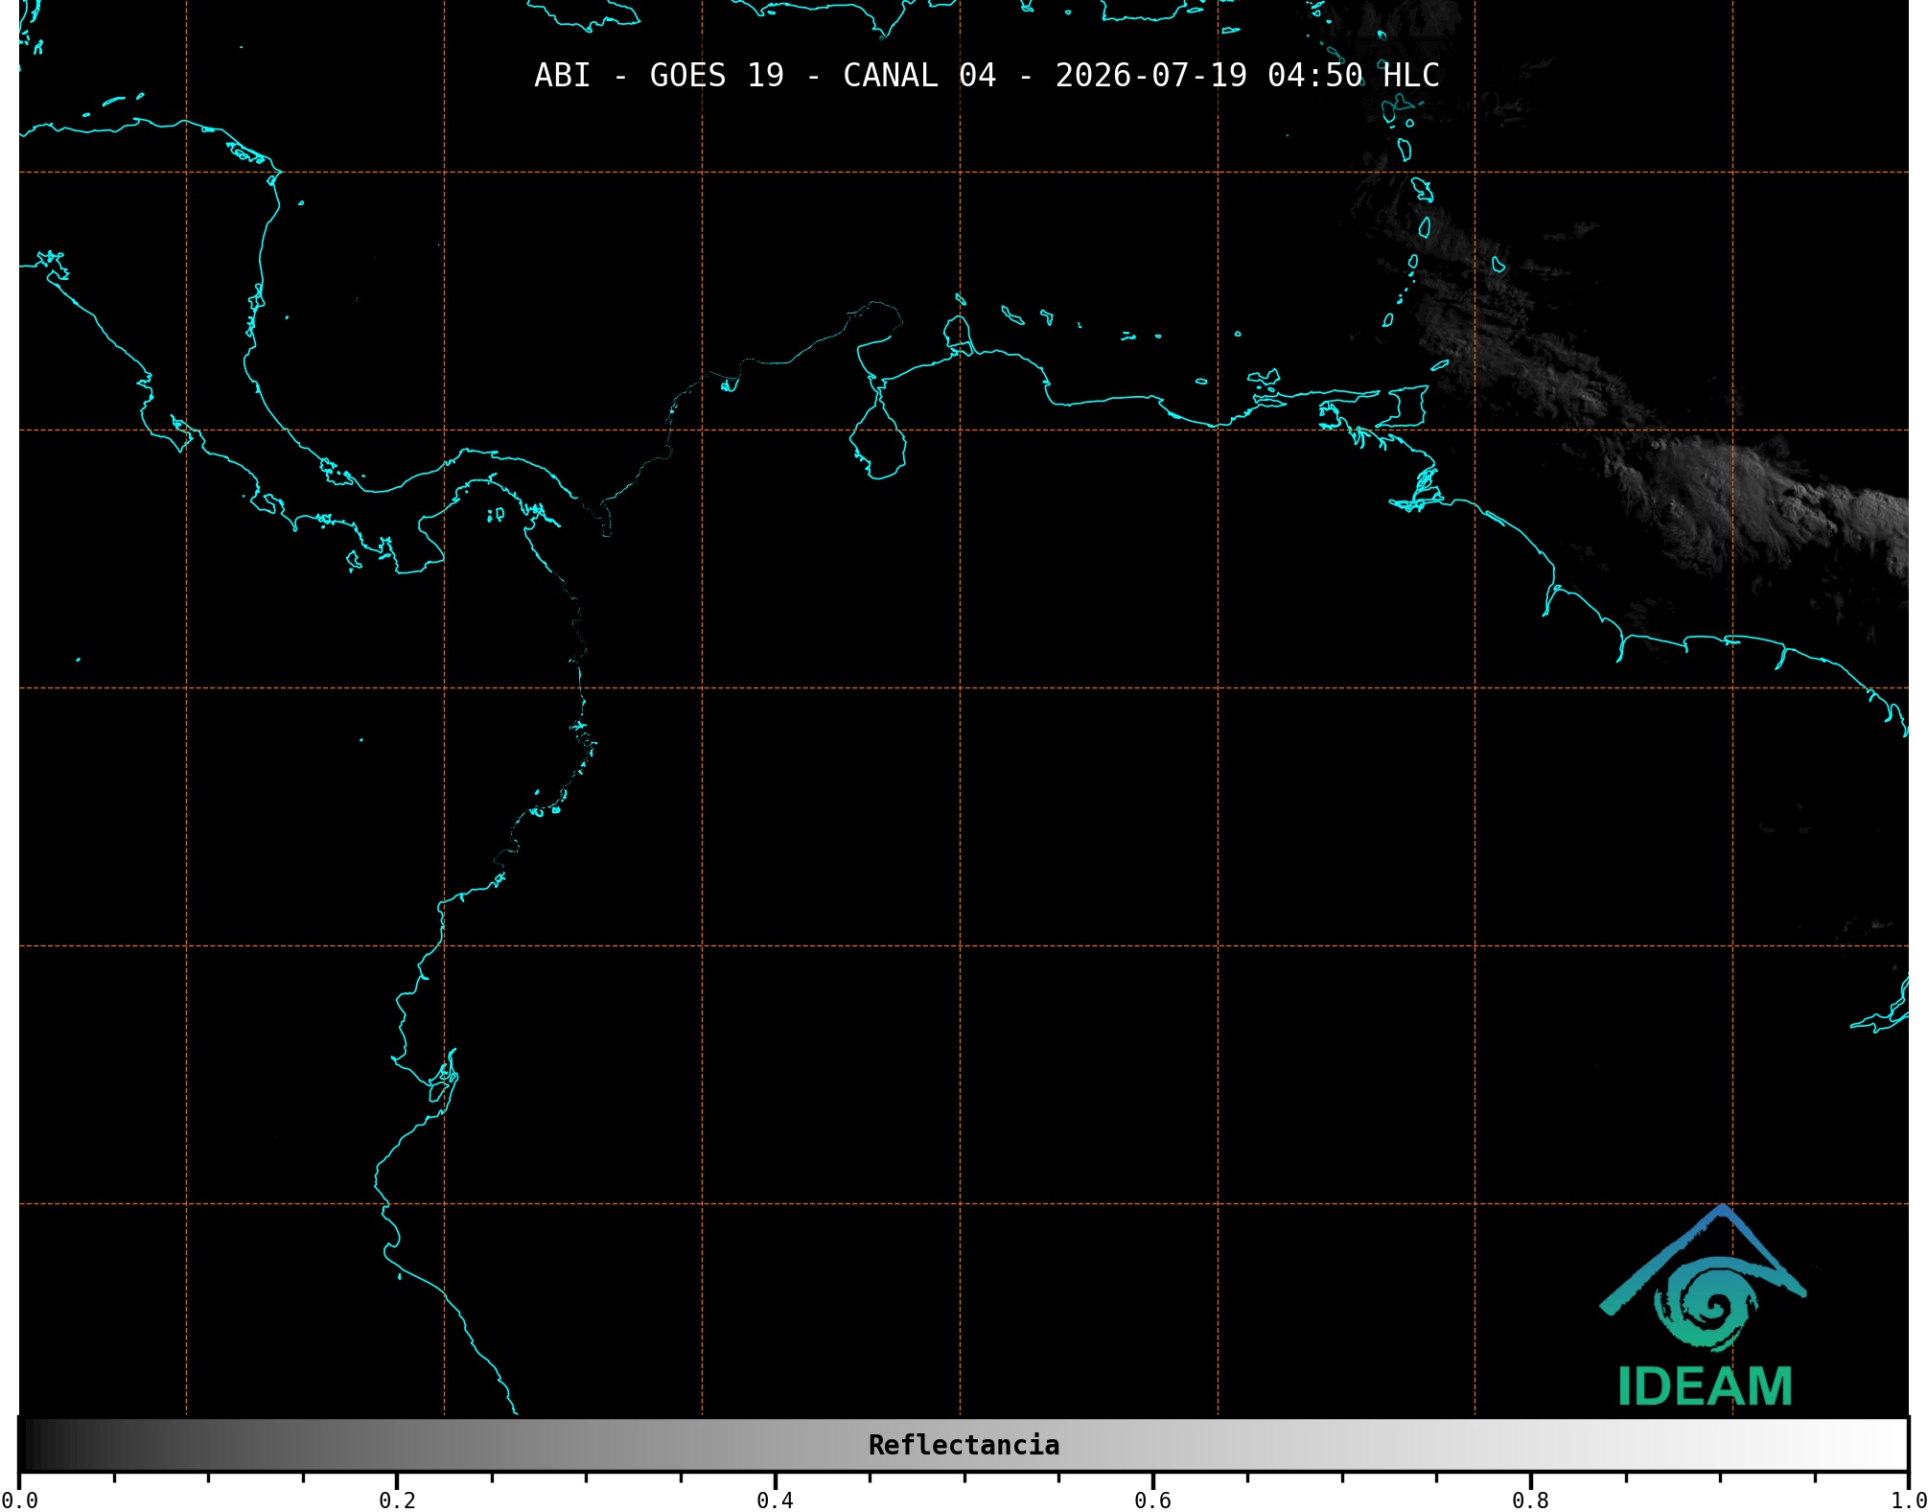This screenshot has width=1928, height=1512.
Task: Click the 0.0 tick label on the colorbar
Action: click(19, 1500)
